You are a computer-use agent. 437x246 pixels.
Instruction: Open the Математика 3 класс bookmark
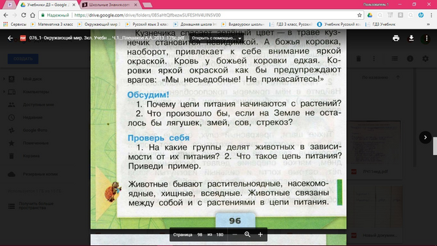tap(52, 25)
